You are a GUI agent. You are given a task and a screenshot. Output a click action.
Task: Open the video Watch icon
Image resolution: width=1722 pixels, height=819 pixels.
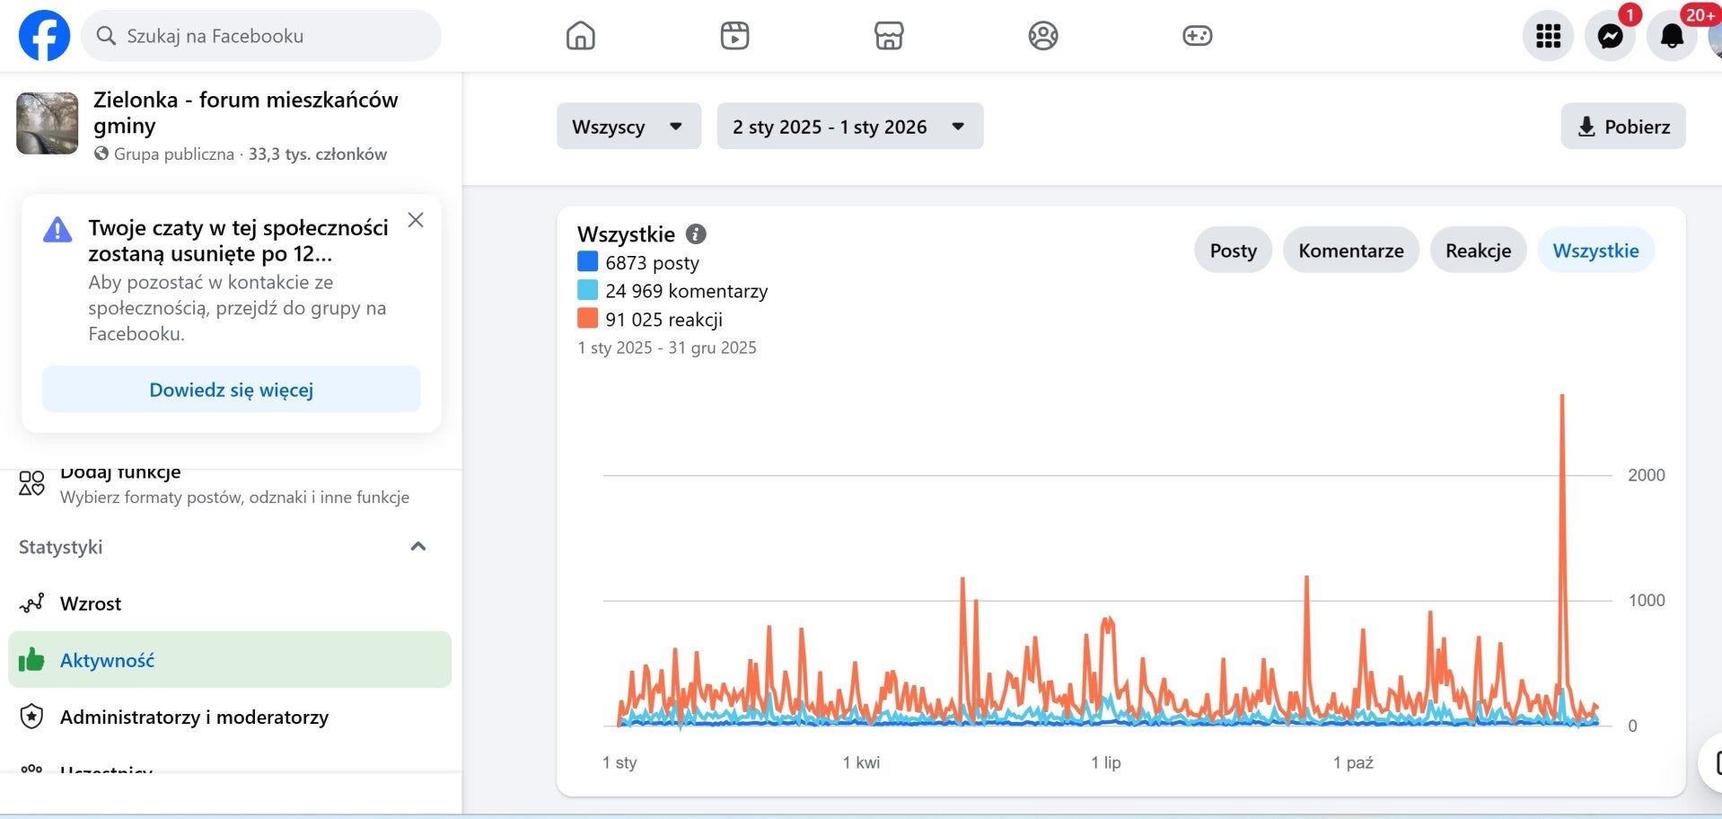pyautogui.click(x=734, y=36)
